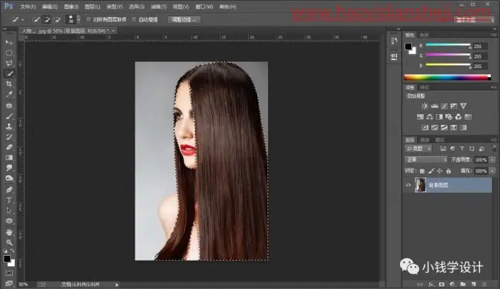The height and width of the screenshot is (289, 500).
Task: Select the Gradient tool
Action: pos(9,157)
